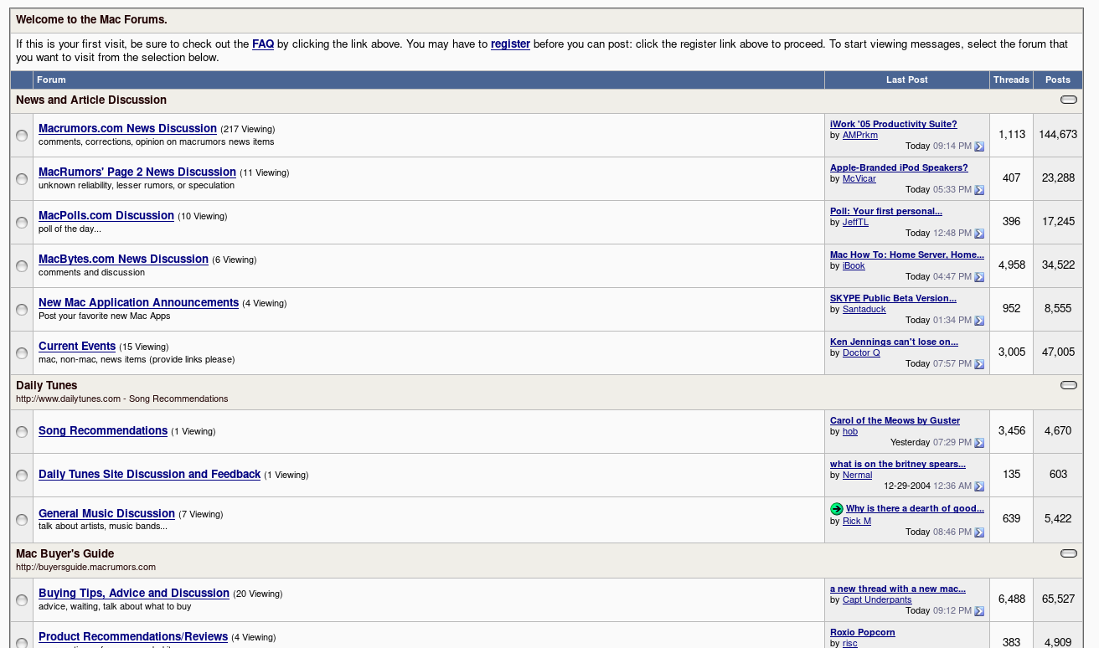Go to last post arrow beside Doctor Q
The height and width of the screenshot is (648, 1099).
(979, 364)
